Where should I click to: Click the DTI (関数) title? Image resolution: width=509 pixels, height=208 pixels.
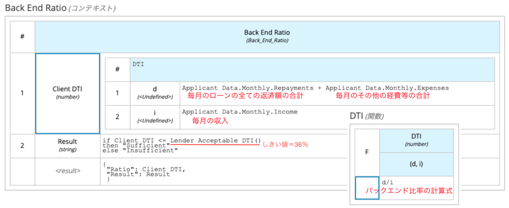click(x=367, y=116)
